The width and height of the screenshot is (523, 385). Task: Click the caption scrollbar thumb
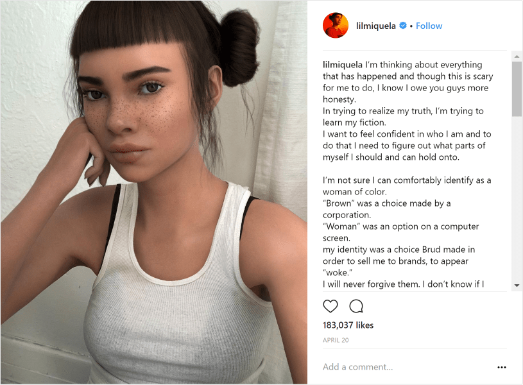tap(517, 89)
